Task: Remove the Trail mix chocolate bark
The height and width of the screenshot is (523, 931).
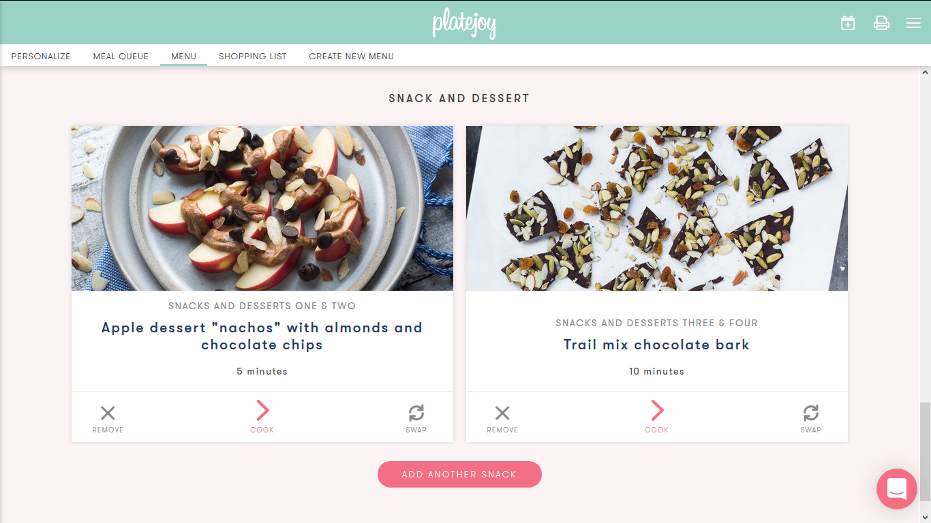Action: [x=502, y=419]
